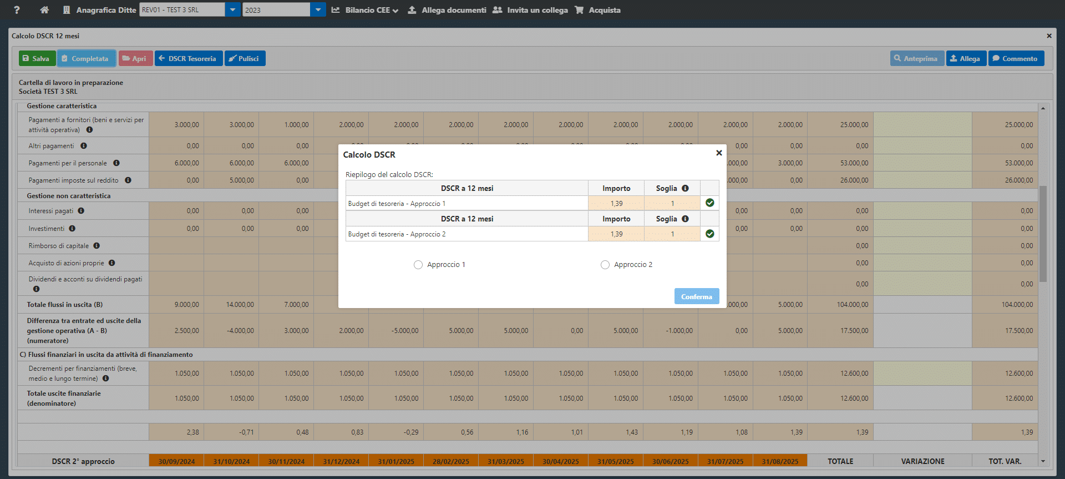Click info icon under Dividendi e acconti
The height and width of the screenshot is (479, 1065).
click(37, 289)
